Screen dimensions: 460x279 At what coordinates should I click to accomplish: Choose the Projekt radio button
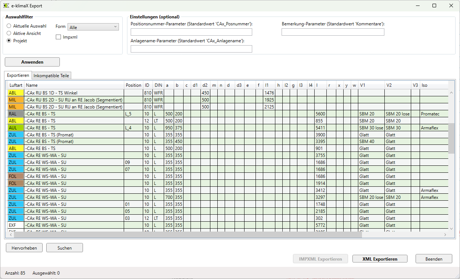(x=9, y=41)
